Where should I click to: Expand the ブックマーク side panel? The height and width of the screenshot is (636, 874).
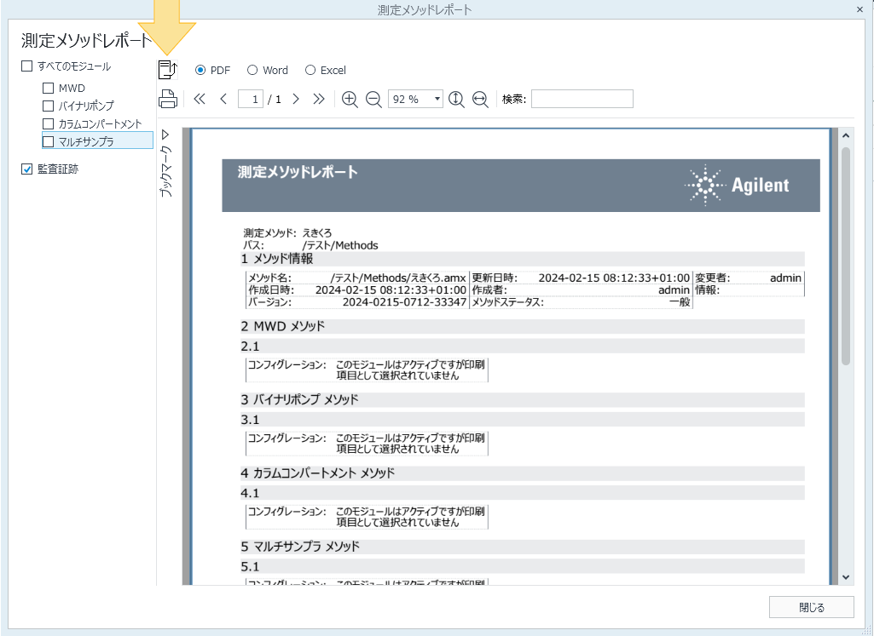(x=165, y=135)
